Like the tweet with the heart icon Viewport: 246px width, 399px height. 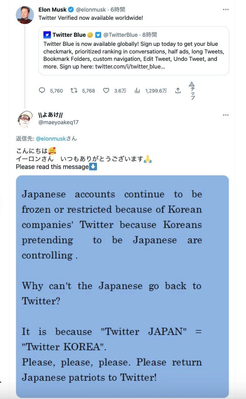point(106,90)
